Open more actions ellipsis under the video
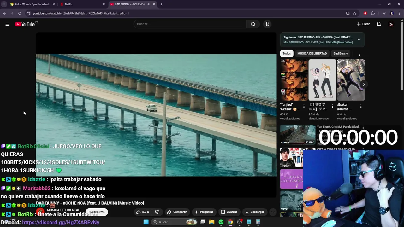Screen dimensions: 404x227 coord(273,212)
